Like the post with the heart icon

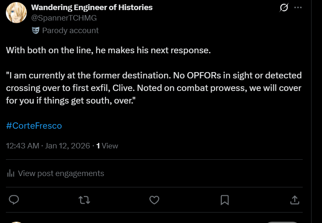tap(154, 200)
